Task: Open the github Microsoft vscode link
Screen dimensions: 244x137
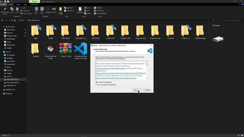Action: 110,68
